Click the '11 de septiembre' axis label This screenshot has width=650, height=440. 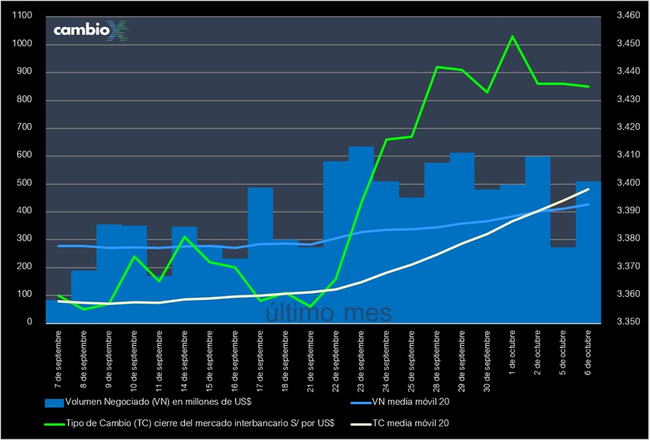click(159, 361)
